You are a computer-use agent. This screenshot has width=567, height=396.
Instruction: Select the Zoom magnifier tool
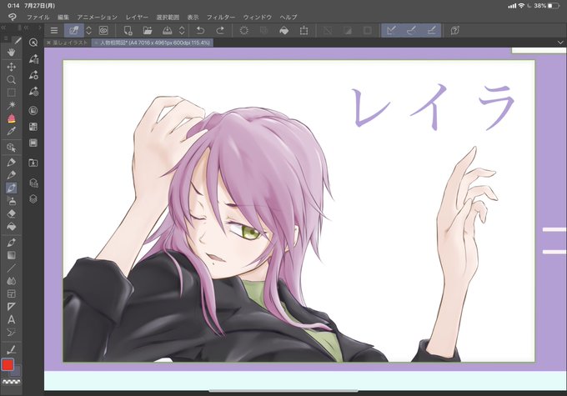click(11, 79)
